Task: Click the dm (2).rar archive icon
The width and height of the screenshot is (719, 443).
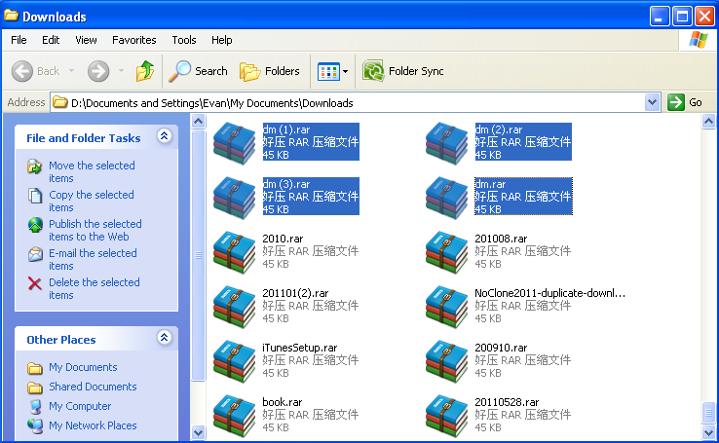Action: 446,143
